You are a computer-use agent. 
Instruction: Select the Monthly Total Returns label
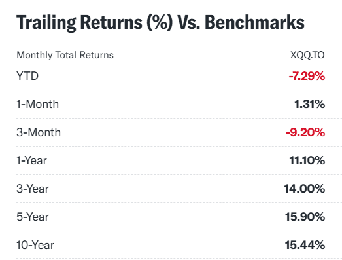coord(65,55)
